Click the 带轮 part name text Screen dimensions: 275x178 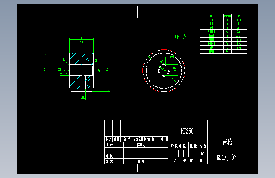click(x=227, y=142)
